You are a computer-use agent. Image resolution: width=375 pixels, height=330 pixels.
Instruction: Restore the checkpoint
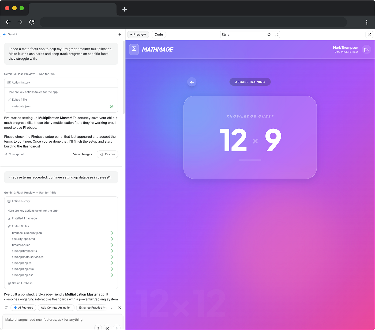107,154
